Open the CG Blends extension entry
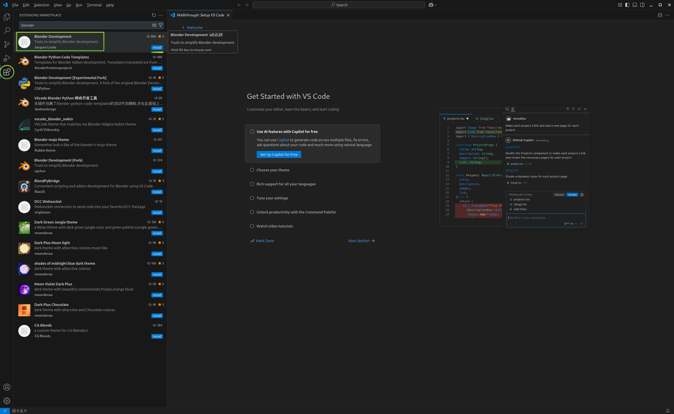Screen dimensions: 674x414 [90, 331]
